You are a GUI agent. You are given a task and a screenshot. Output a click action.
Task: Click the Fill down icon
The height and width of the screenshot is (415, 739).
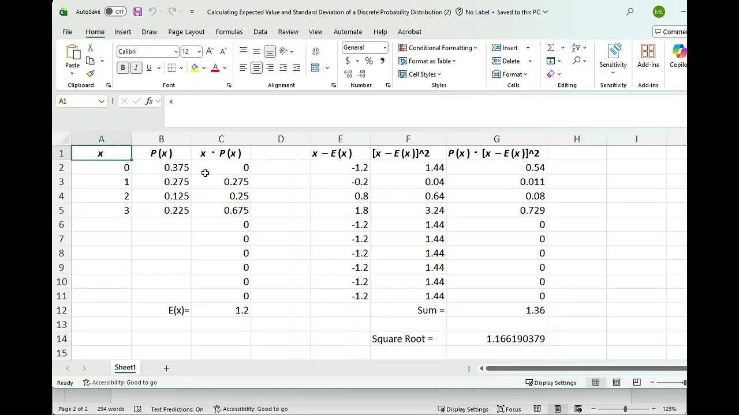[551, 61]
